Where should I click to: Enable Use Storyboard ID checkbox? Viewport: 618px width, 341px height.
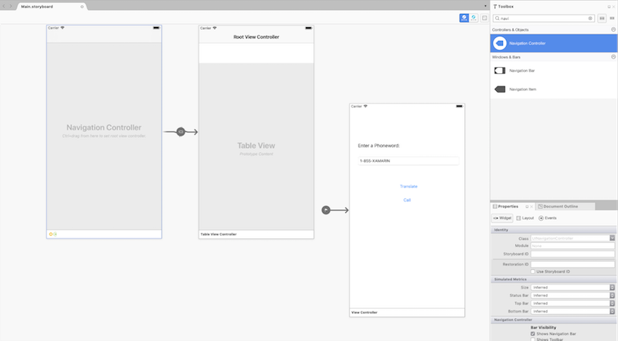[533, 272]
